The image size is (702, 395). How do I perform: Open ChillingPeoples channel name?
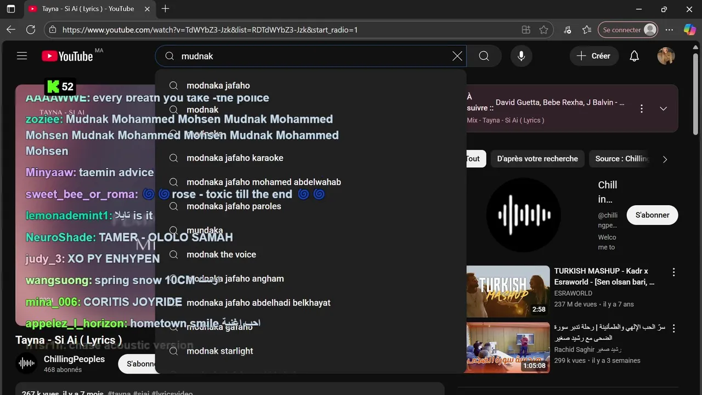tap(74, 359)
